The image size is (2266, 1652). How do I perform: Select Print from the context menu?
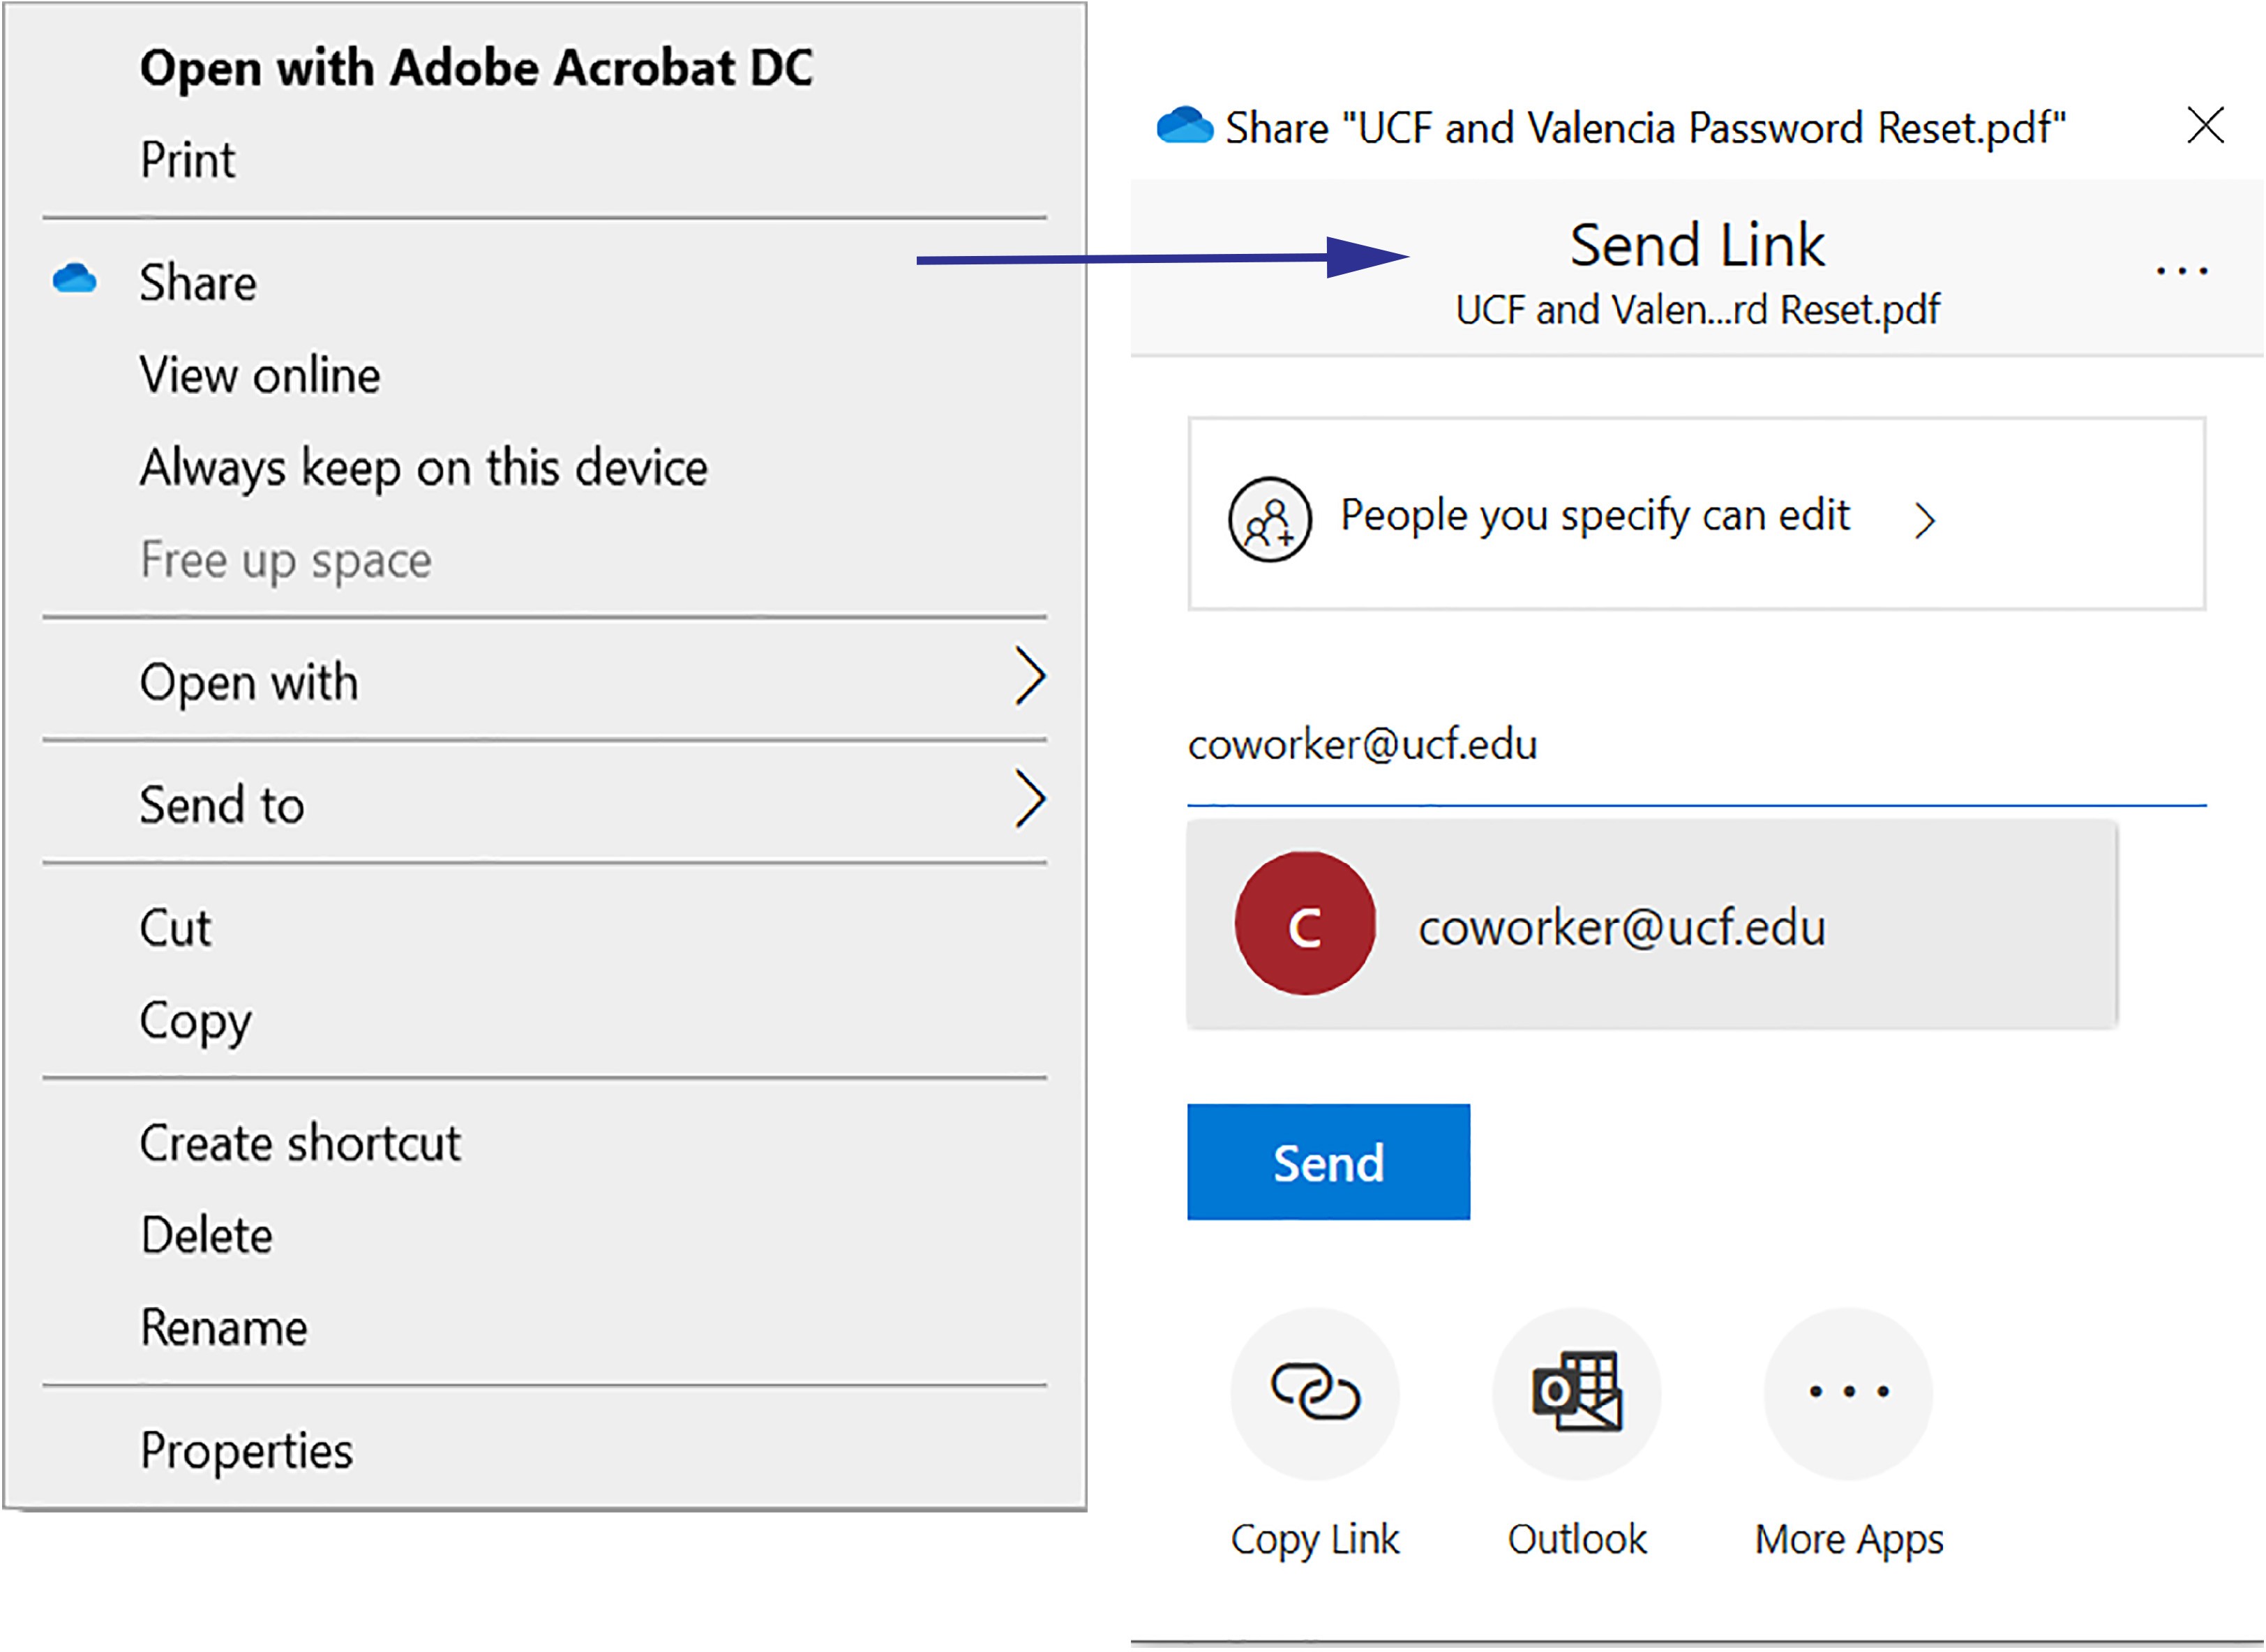point(188,160)
